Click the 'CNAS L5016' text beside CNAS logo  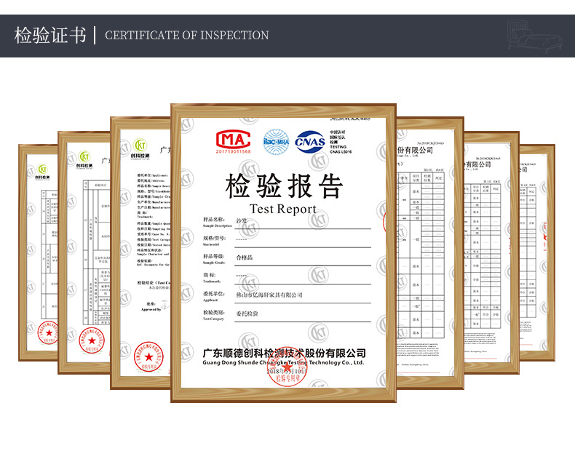341,152
